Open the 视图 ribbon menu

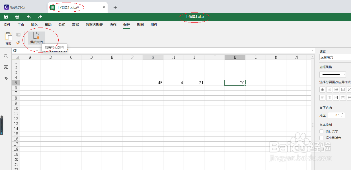[x=140, y=25]
